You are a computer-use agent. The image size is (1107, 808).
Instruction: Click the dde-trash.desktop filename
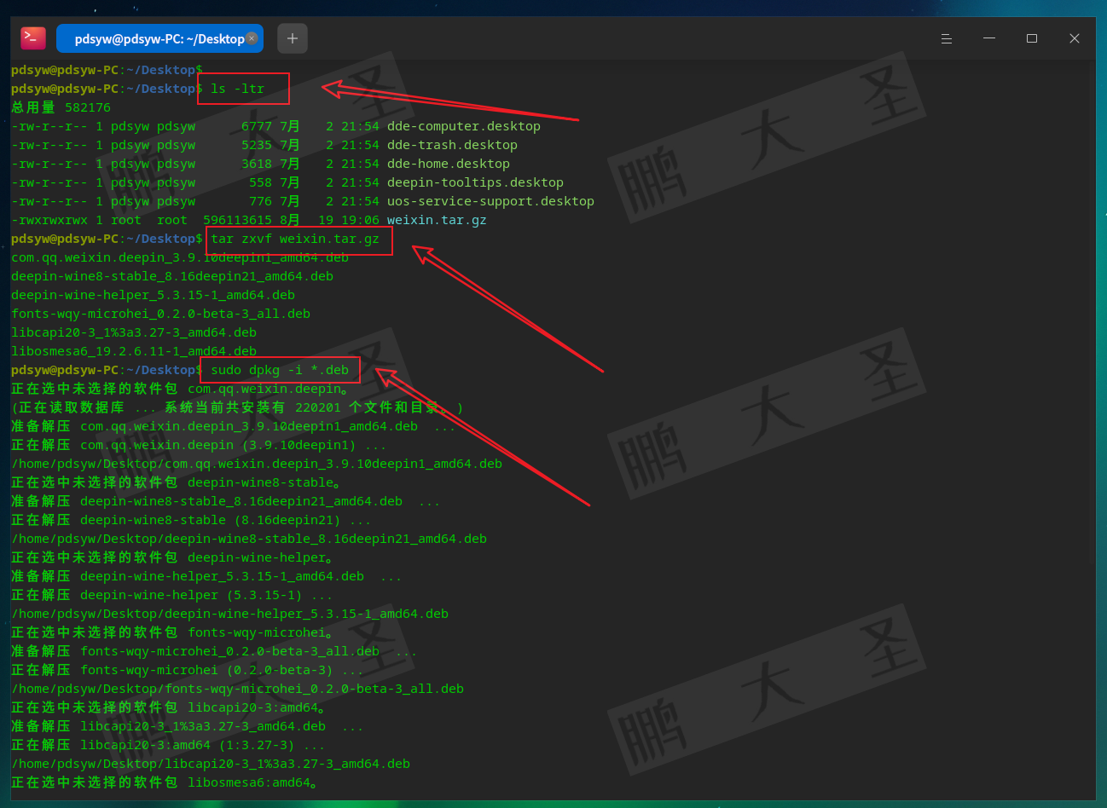[x=452, y=145]
